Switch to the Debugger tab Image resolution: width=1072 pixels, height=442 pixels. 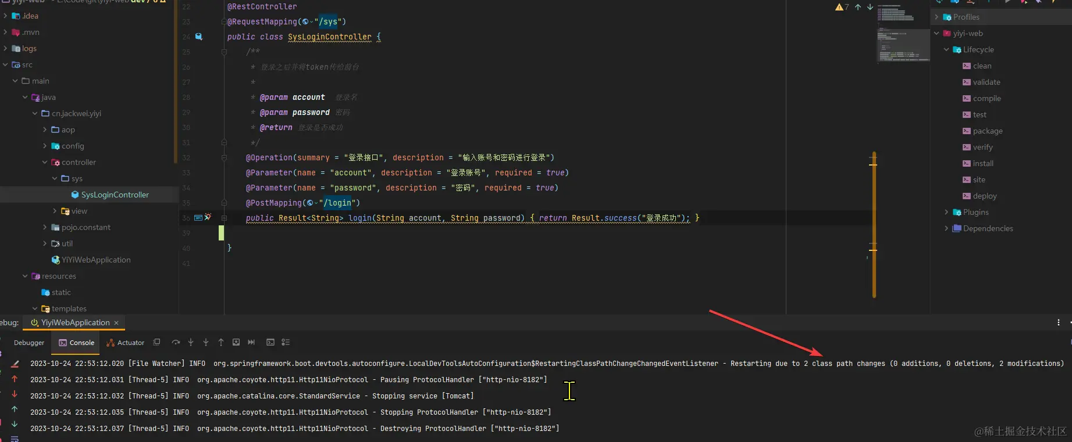pos(29,343)
